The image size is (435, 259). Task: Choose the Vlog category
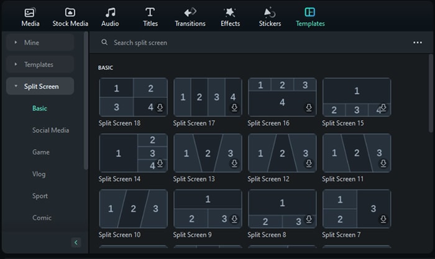(x=39, y=174)
